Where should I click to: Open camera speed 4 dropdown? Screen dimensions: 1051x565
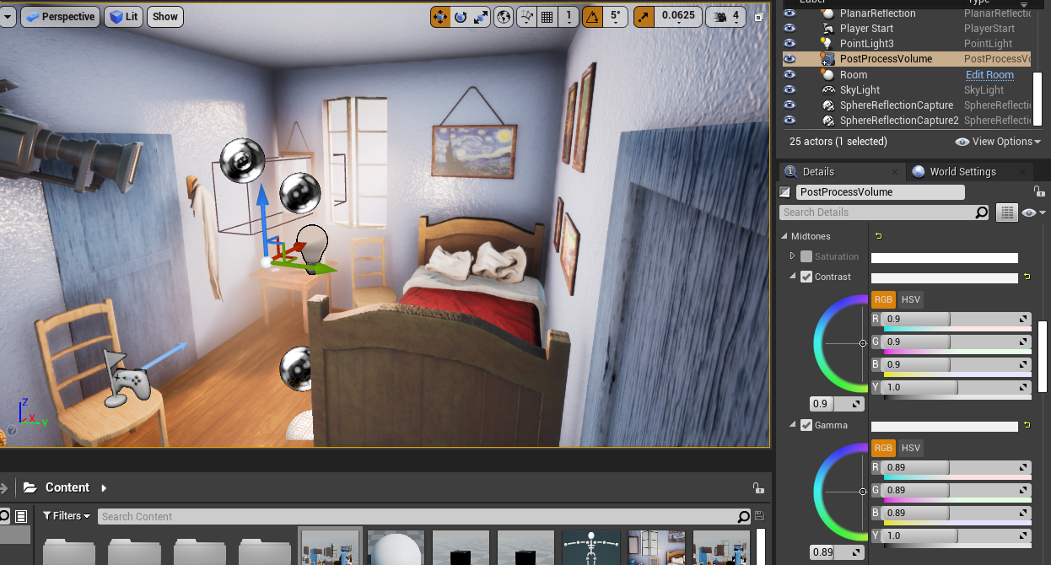726,16
